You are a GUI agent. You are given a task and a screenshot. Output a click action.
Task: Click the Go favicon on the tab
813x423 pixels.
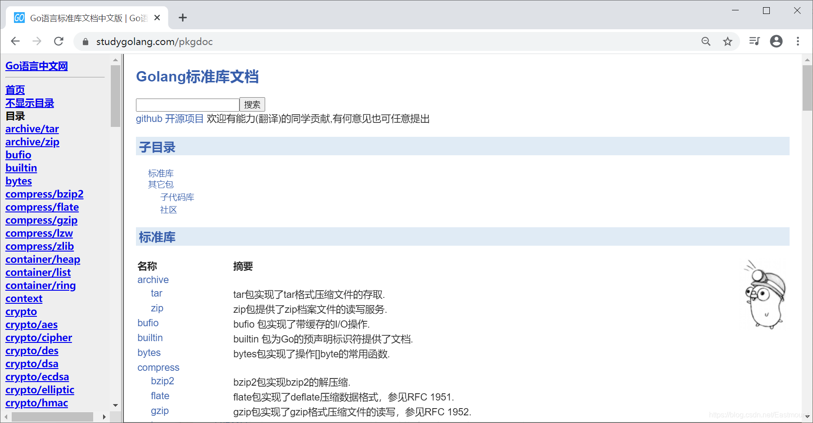point(19,18)
